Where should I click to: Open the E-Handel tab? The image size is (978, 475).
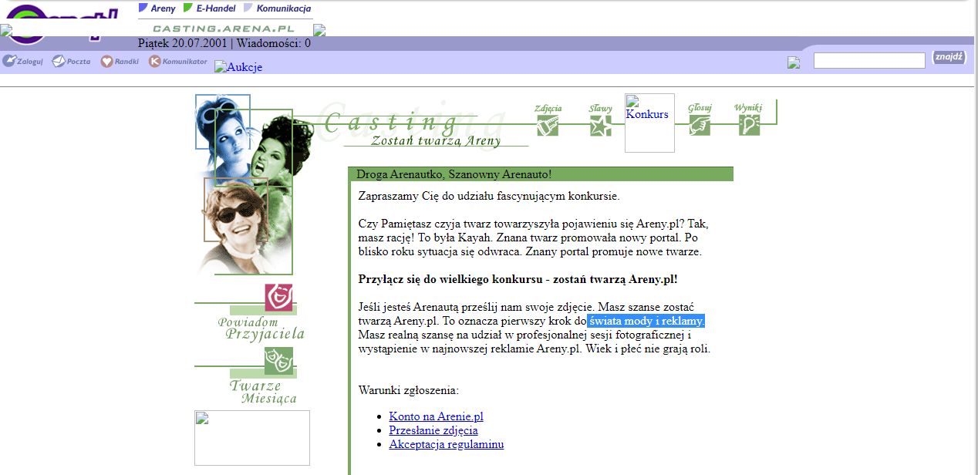tap(209, 8)
